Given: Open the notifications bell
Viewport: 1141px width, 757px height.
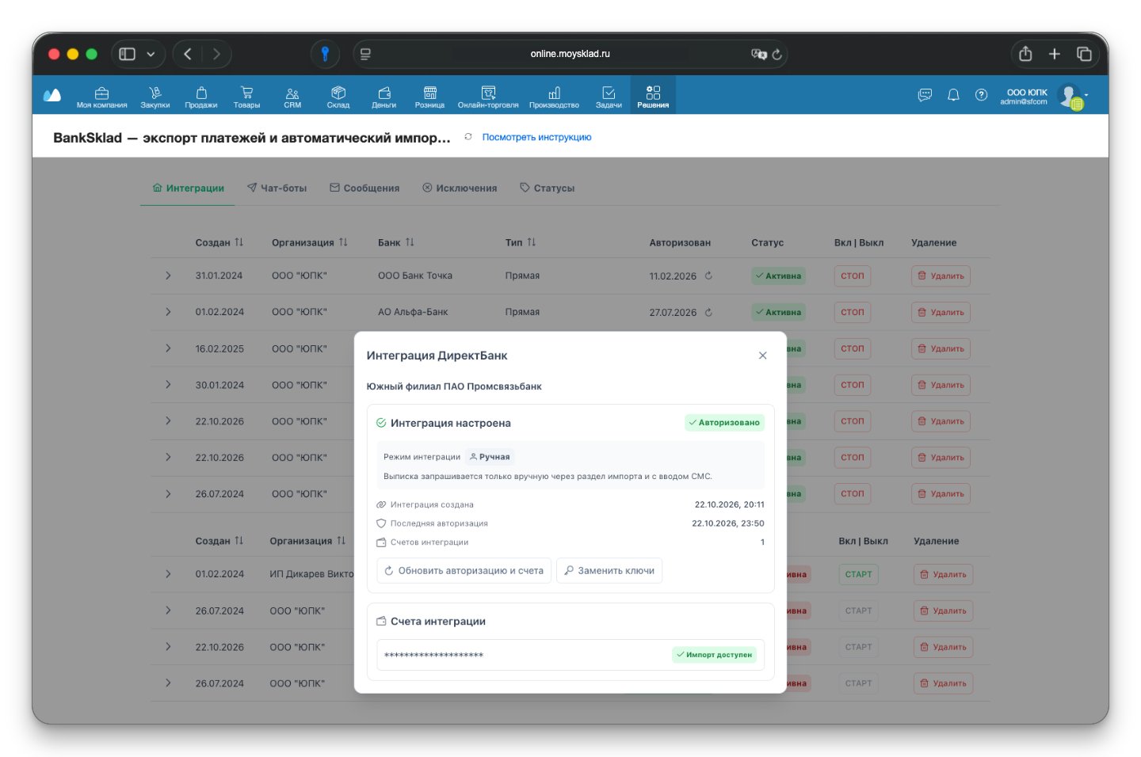Looking at the screenshot, I should pos(953,95).
